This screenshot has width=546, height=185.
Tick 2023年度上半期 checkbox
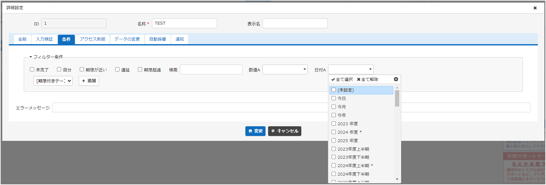tap(334, 149)
